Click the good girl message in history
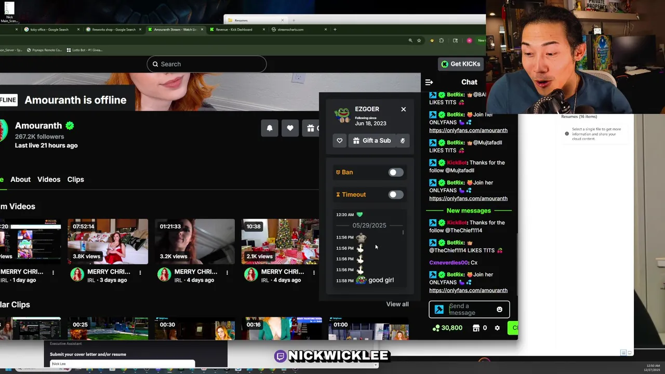The height and width of the screenshot is (374, 665). click(381, 280)
